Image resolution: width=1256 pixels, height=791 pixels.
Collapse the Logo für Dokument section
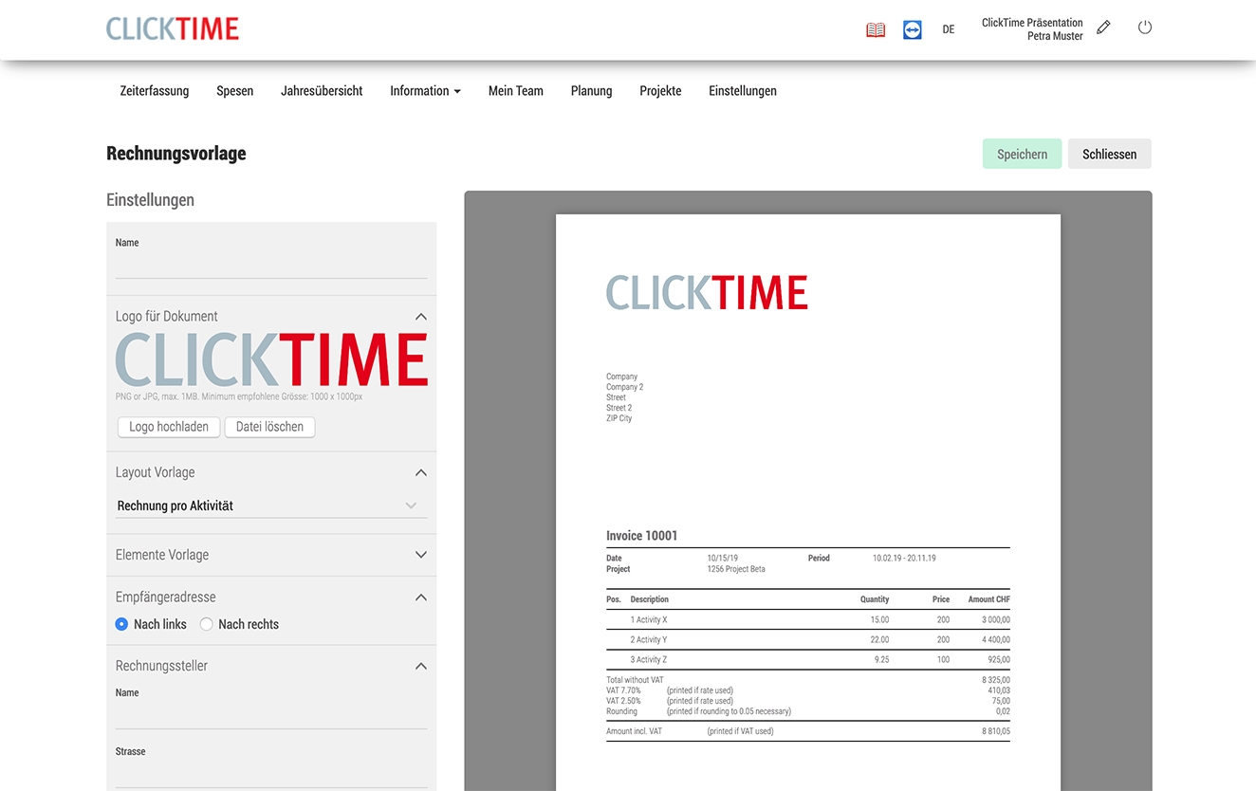[x=421, y=317]
